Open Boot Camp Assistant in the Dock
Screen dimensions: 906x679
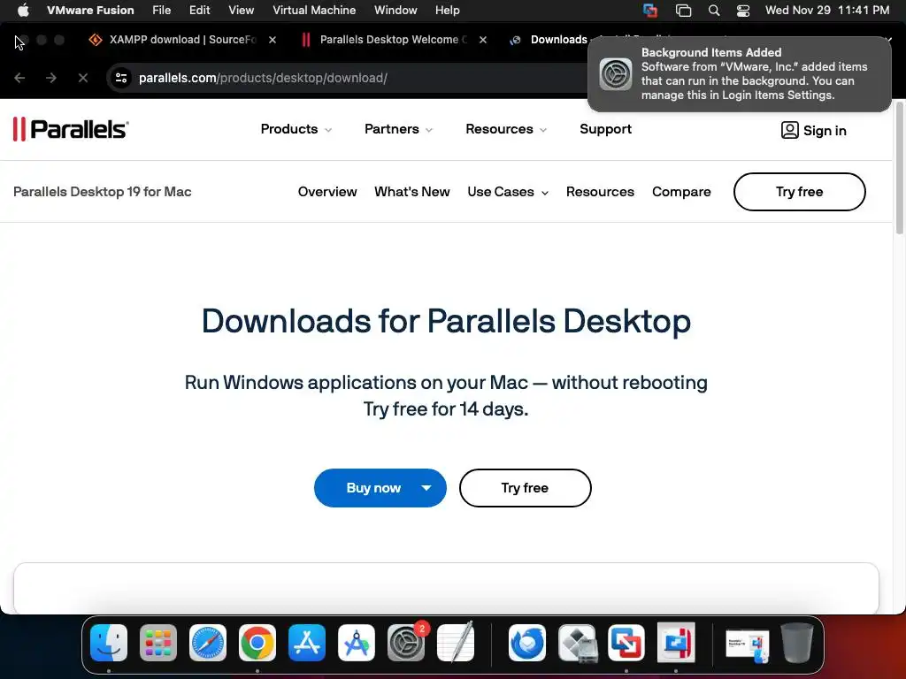(x=577, y=643)
